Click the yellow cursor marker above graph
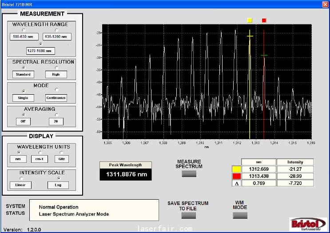This screenshot has height=233, width=330. 250,20
